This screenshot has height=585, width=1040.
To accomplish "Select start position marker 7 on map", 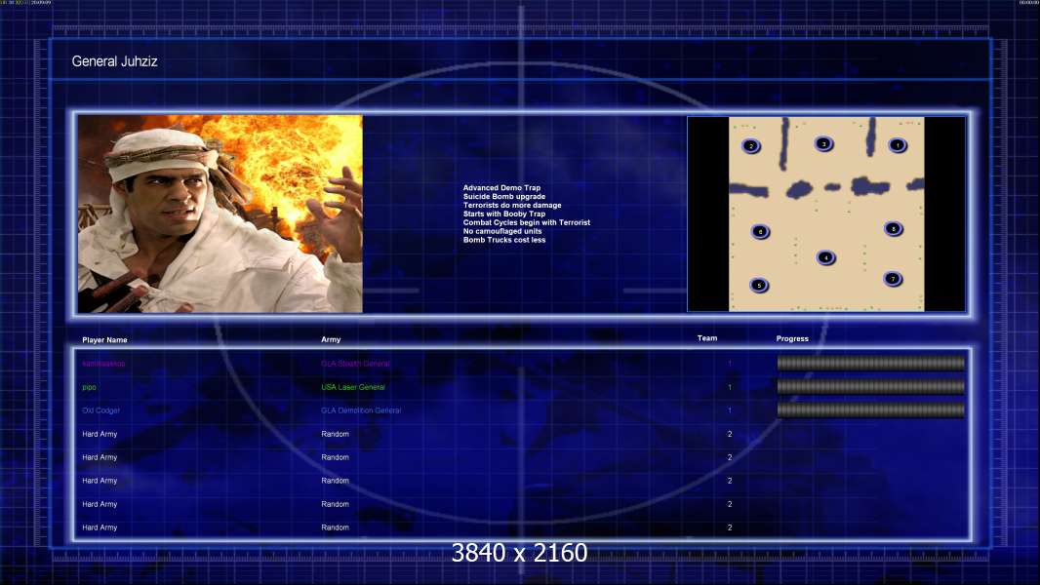I will coord(893,279).
